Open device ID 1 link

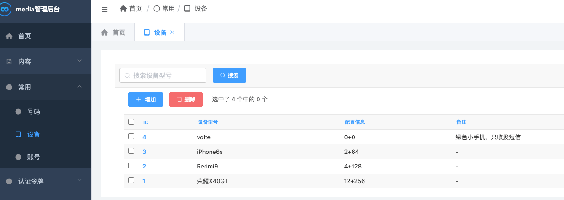pyautogui.click(x=144, y=181)
